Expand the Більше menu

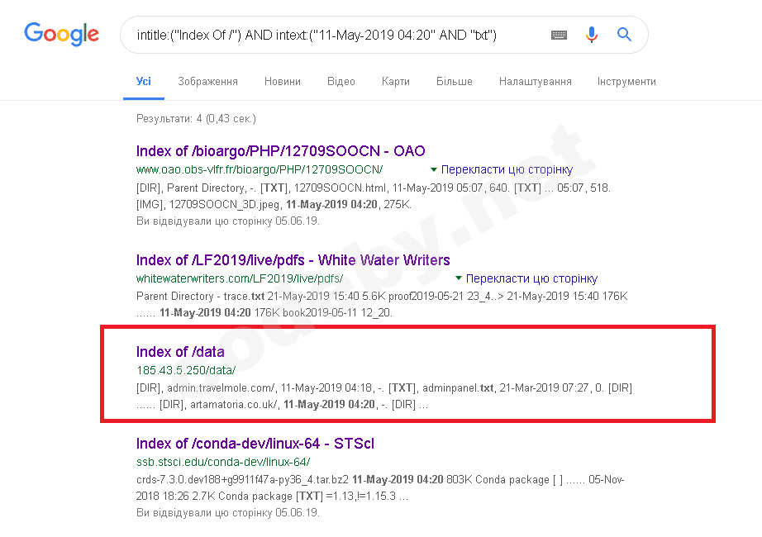pos(455,82)
